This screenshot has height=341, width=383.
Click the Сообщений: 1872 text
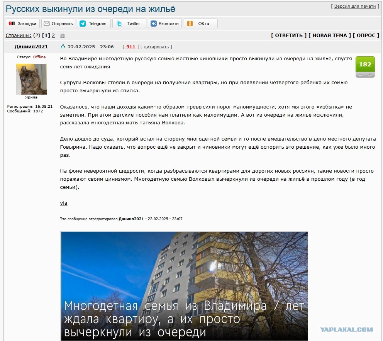[x=25, y=111]
